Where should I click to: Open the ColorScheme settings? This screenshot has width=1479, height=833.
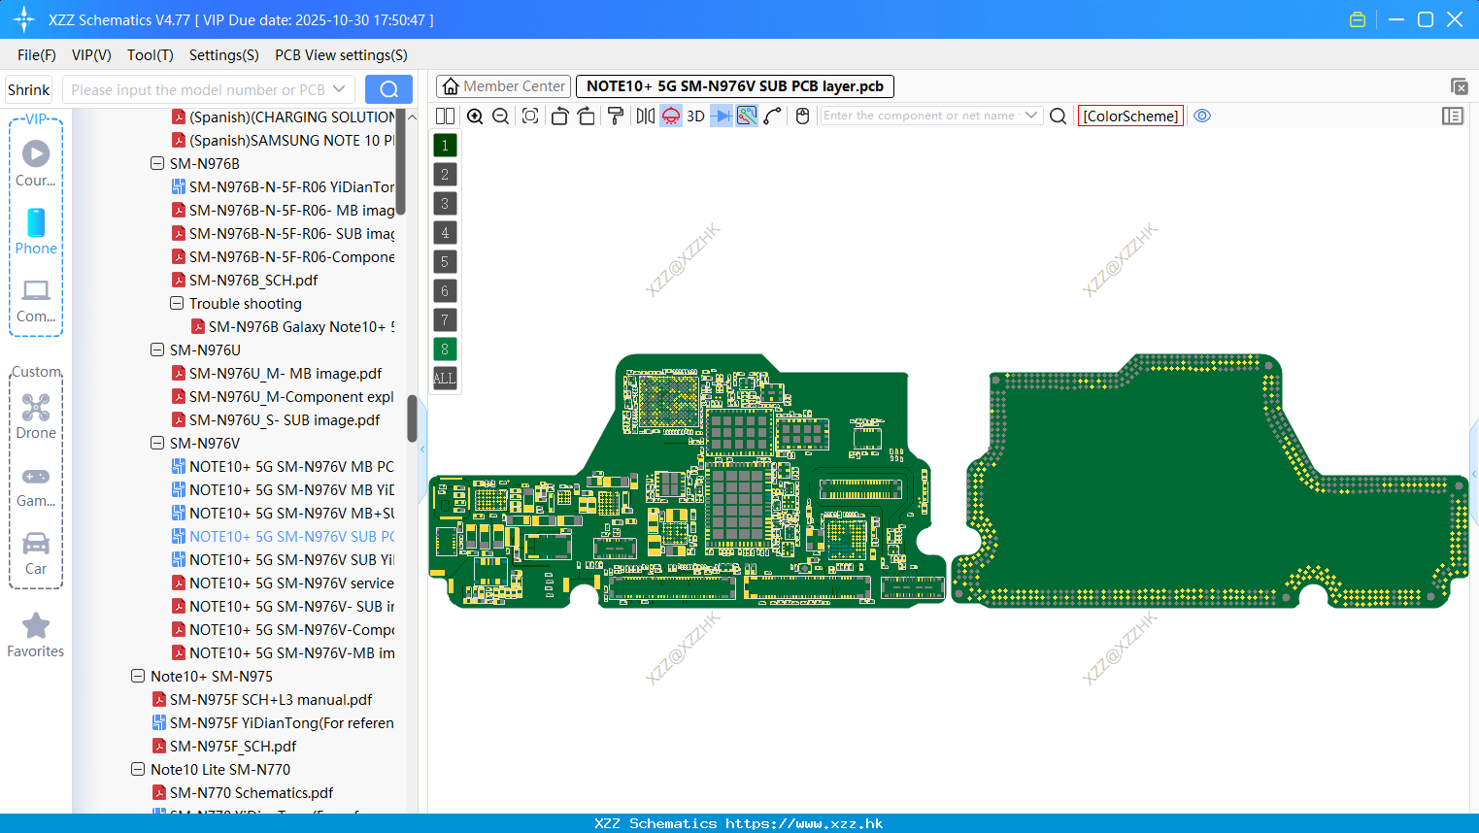1130,116
